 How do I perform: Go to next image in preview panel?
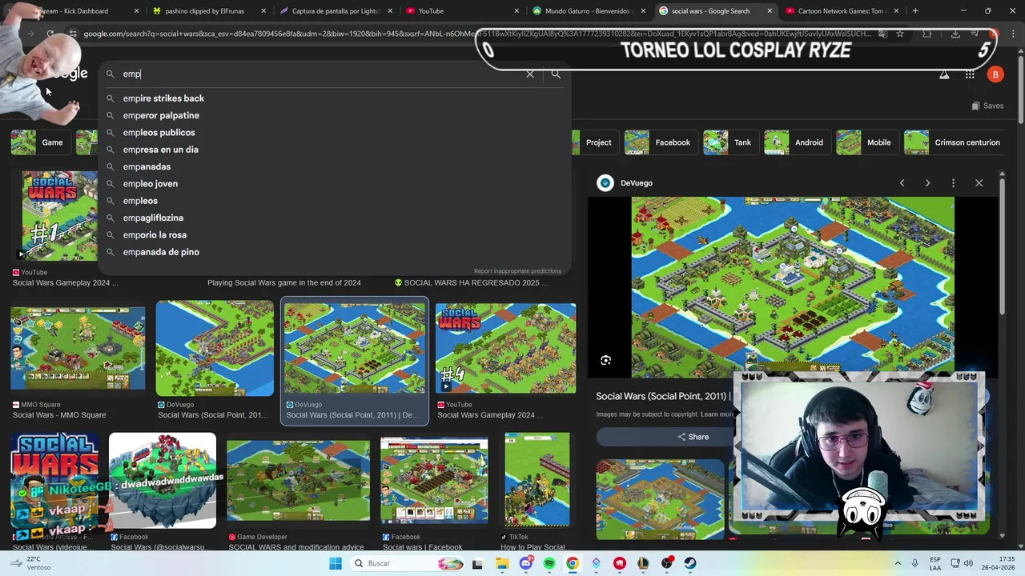click(x=927, y=183)
